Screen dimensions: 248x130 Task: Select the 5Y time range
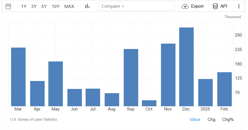(x=44, y=6)
